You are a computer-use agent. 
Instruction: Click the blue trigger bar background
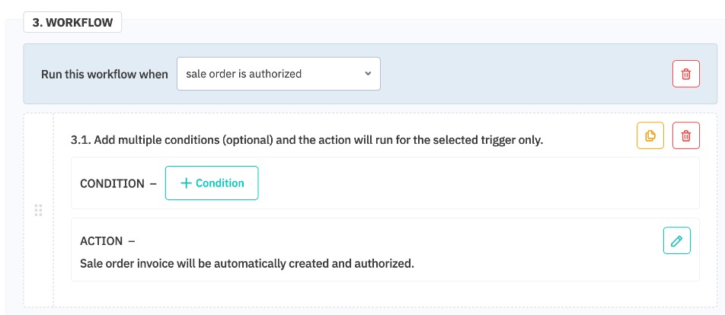coord(525,75)
